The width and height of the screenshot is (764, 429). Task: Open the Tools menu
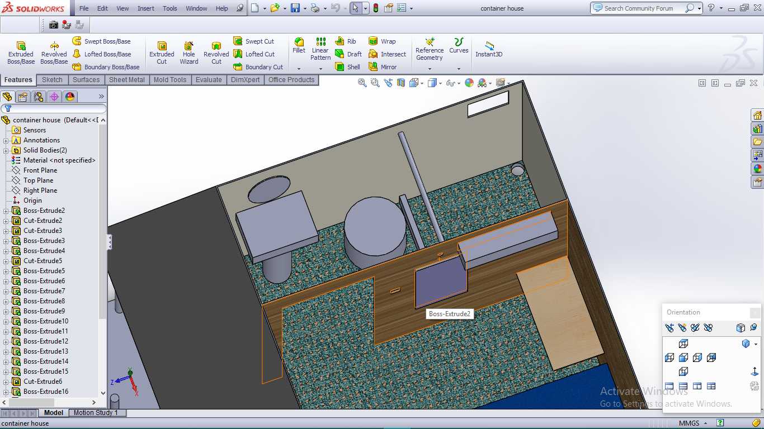click(x=170, y=8)
